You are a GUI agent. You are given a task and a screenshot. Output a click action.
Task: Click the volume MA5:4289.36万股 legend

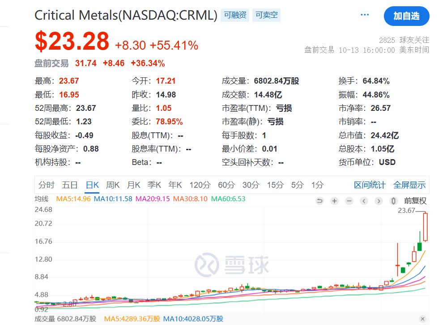[x=132, y=319]
